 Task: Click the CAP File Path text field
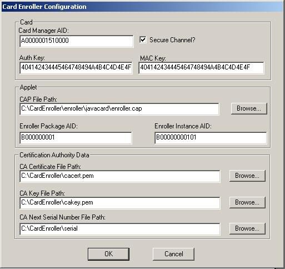[x=119, y=109]
